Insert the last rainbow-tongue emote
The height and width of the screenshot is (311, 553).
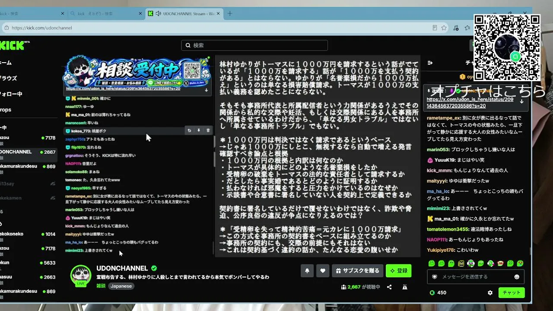521,263
